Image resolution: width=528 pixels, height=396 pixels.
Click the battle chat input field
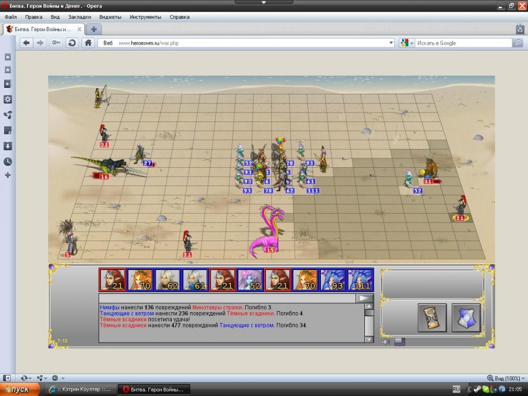227,298
